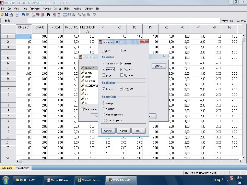Click the Continue button
Viewport: 247px width, 185px height.
point(108,131)
